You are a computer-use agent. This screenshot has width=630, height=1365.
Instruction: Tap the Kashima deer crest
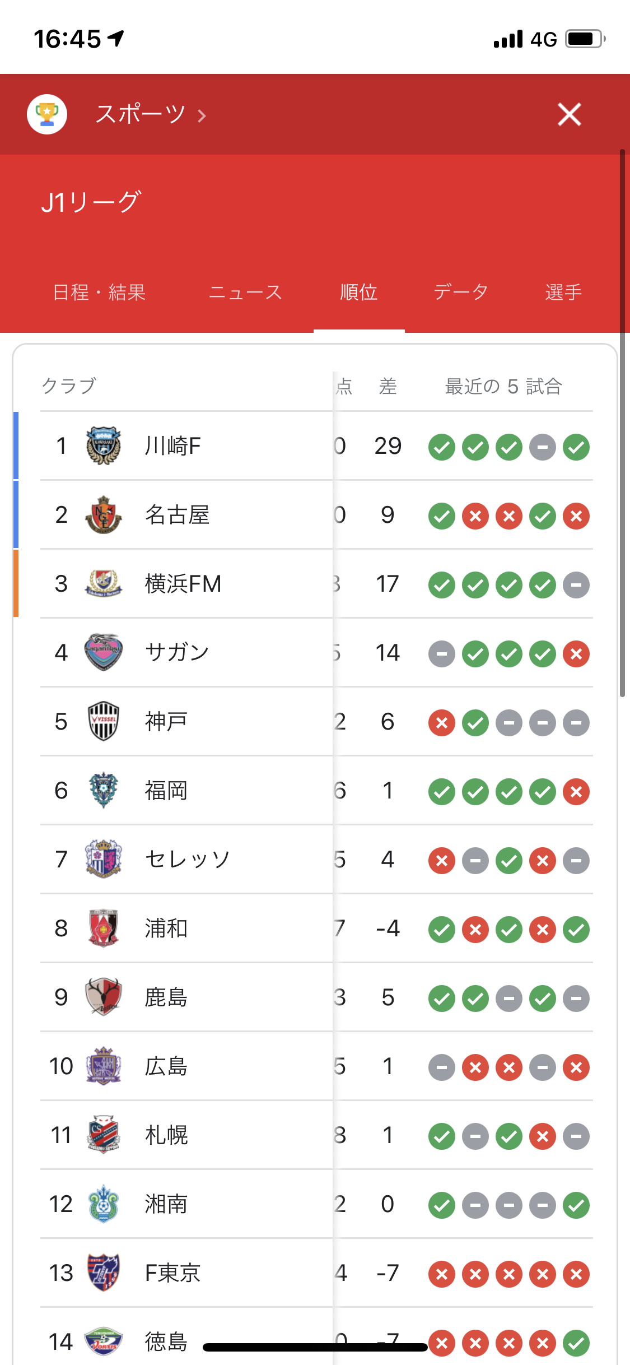pos(104,997)
